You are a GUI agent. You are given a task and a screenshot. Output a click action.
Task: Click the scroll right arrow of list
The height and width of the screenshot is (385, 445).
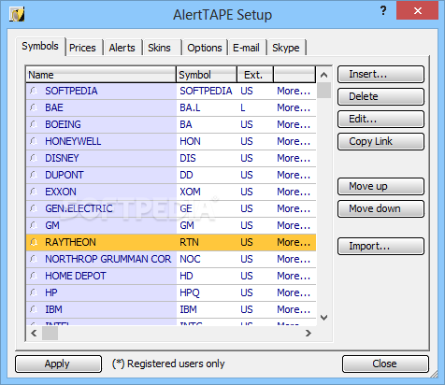pyautogui.click(x=309, y=334)
